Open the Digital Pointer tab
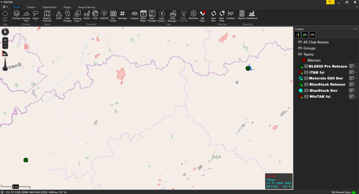Image resolution: width=359 pixels, height=194 pixels. tap(49, 7)
